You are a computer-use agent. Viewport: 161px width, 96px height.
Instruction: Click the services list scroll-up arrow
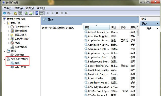137,27
